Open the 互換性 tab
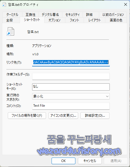Image resolution: width=130 pixels, height=167 pixels. point(30,15)
